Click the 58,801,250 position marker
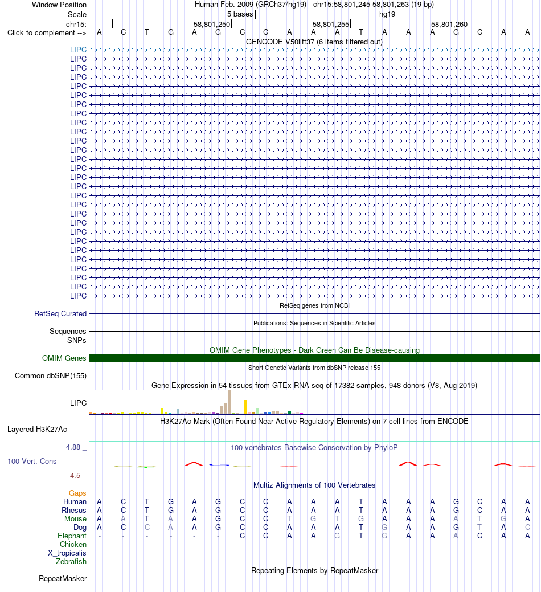541x592 pixels. click(212, 25)
